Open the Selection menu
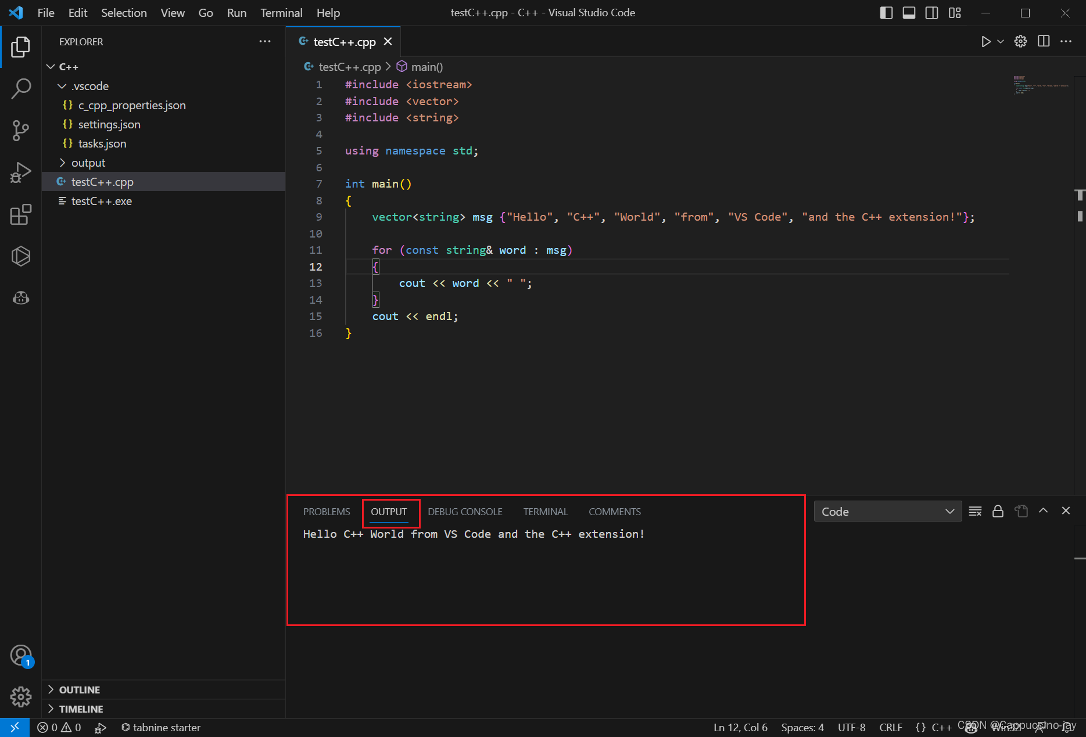The height and width of the screenshot is (737, 1086). [124, 13]
